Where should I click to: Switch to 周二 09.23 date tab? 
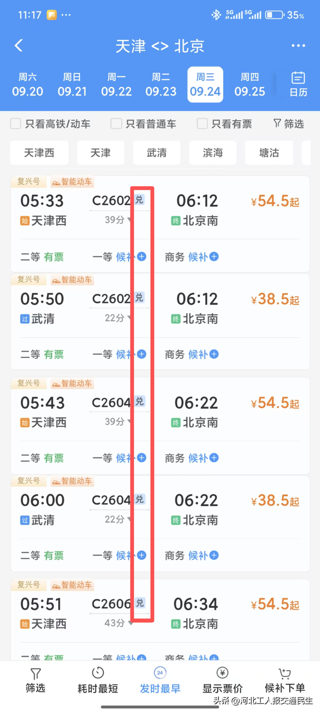coord(161,85)
